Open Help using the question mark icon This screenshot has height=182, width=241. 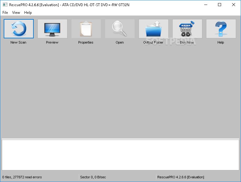pos(221,29)
